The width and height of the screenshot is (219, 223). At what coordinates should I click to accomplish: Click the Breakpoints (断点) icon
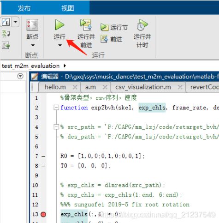coord(32,25)
